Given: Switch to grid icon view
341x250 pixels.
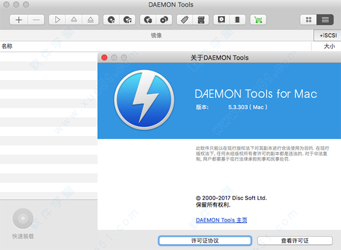Looking at the screenshot, I should point(309,20).
